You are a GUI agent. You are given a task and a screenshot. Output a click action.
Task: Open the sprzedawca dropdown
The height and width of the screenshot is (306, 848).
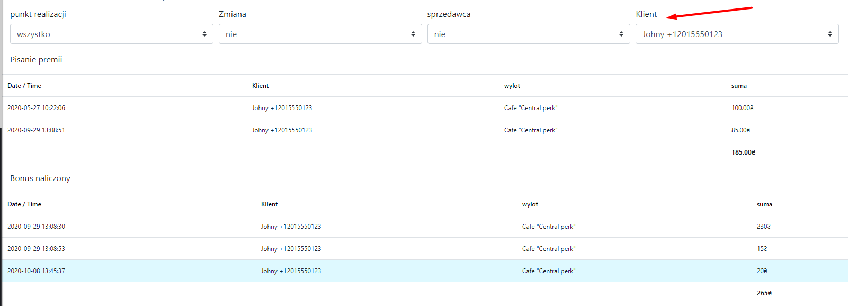(529, 34)
